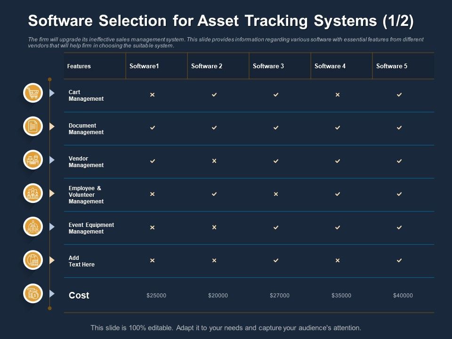The width and height of the screenshot is (452, 339).
Task: Click the arrow marker next to Vendor Management
Action: click(x=52, y=160)
